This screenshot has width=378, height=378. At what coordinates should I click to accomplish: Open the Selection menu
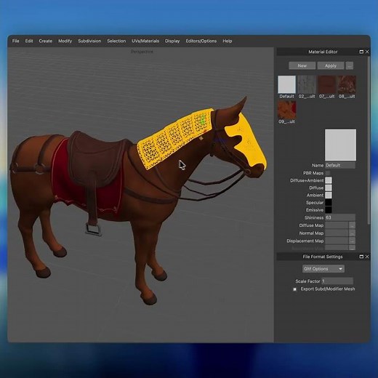point(116,41)
